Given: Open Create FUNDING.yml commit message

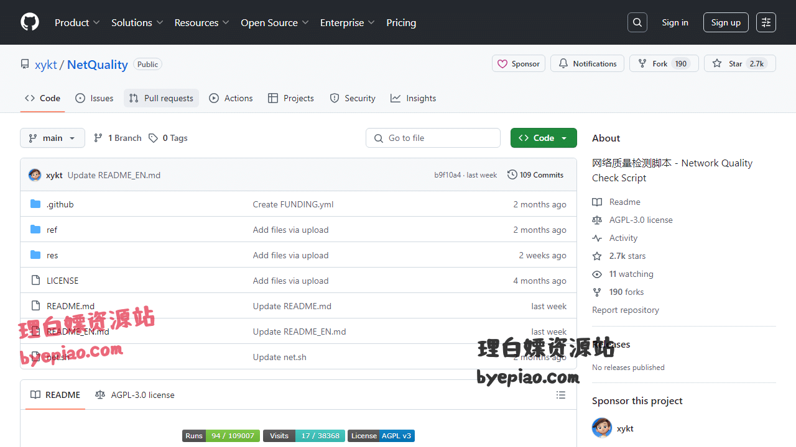Looking at the screenshot, I should click(293, 204).
